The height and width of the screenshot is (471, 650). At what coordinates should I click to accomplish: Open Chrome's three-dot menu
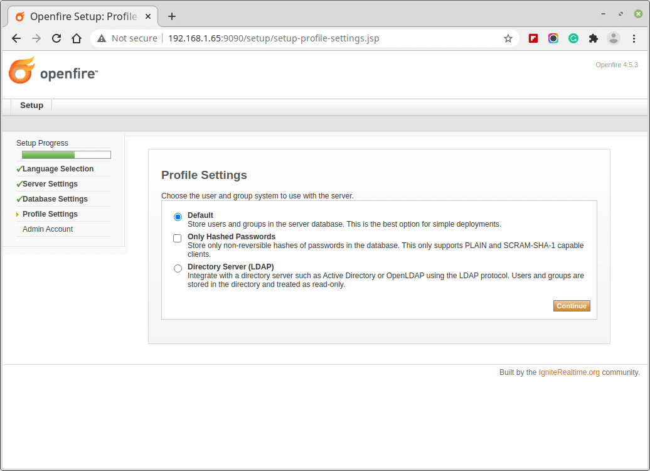point(634,38)
